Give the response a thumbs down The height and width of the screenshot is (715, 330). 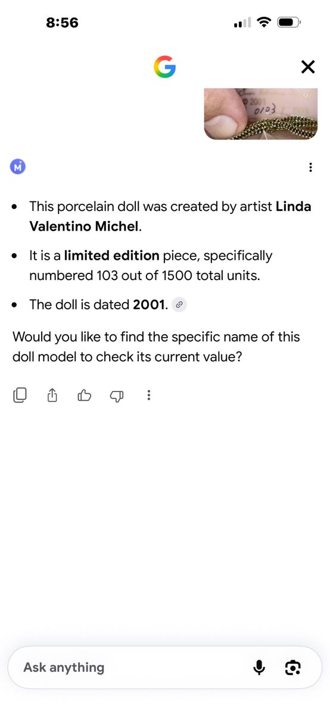117,395
